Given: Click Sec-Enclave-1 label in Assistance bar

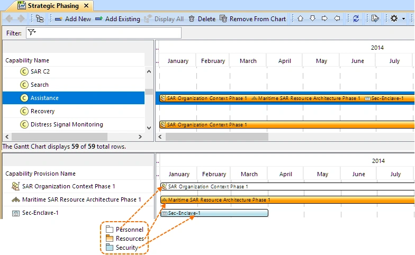Looking at the screenshot, I should pyautogui.click(x=387, y=98).
